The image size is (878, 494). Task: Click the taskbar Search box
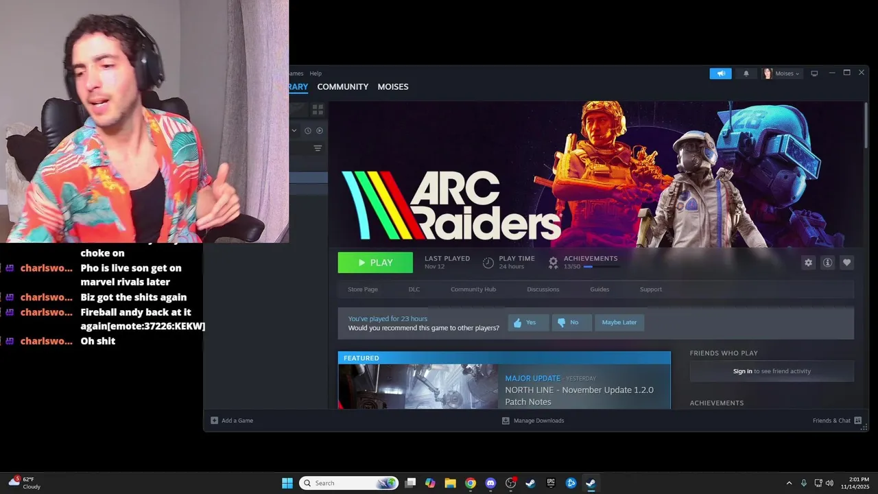coord(348,483)
